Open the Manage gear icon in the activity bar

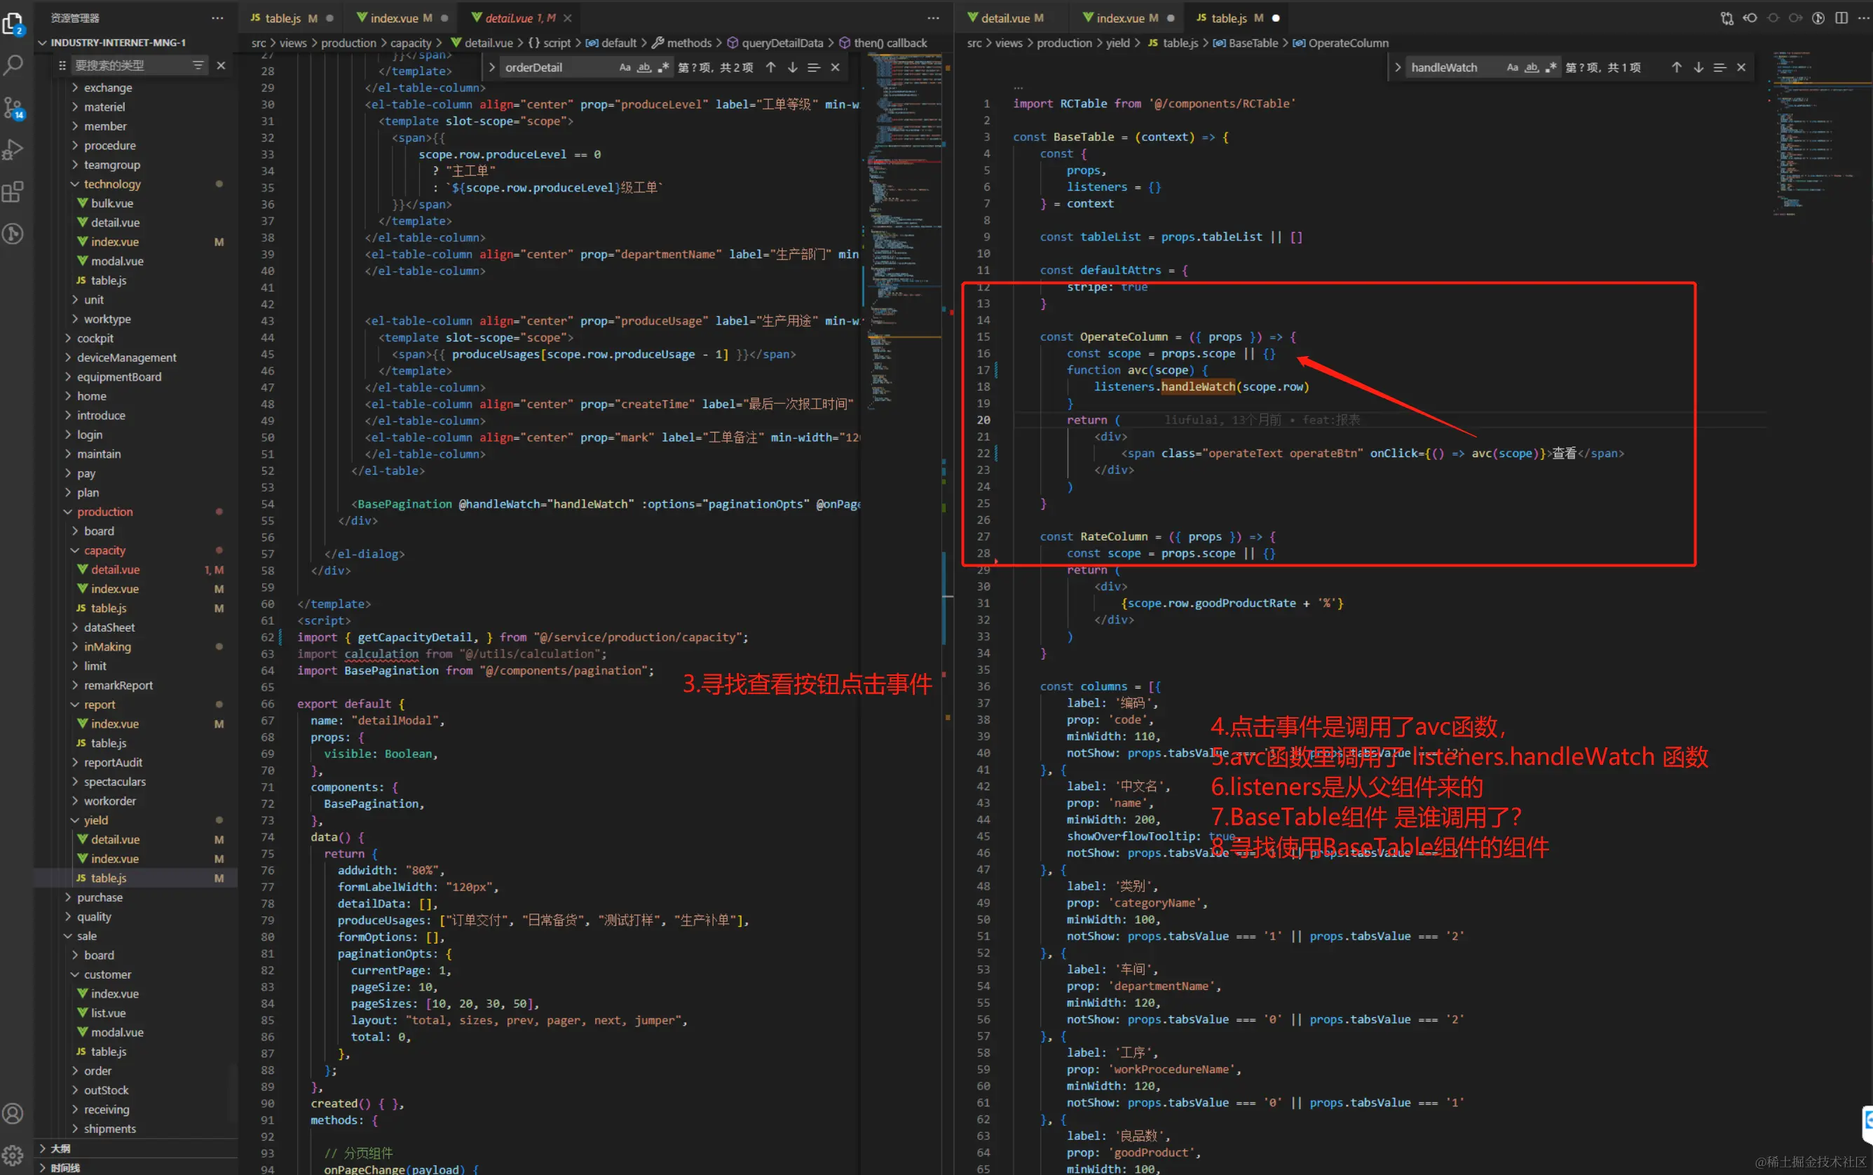13,1155
